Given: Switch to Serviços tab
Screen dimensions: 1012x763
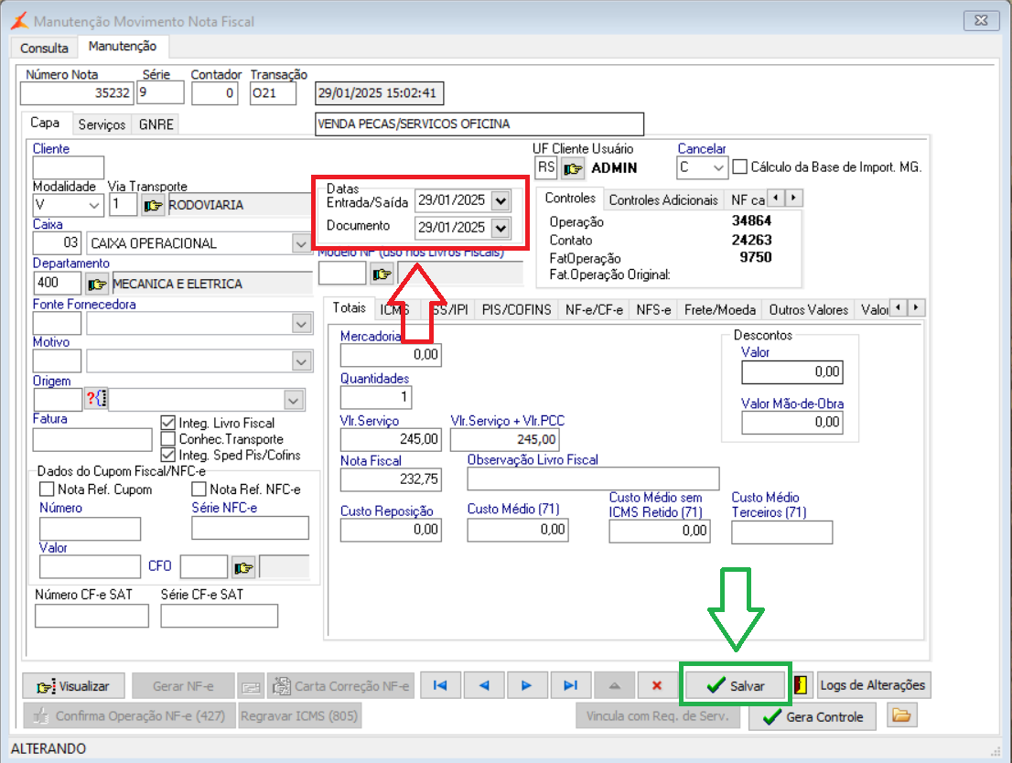Looking at the screenshot, I should (102, 124).
